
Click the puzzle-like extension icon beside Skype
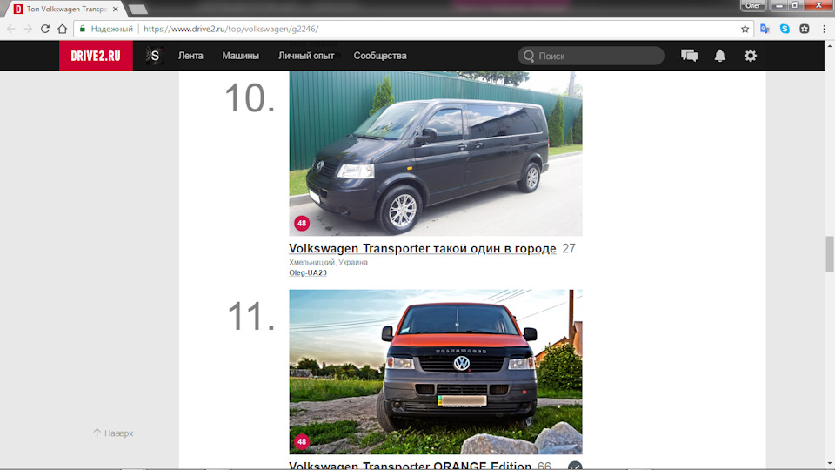pos(805,29)
